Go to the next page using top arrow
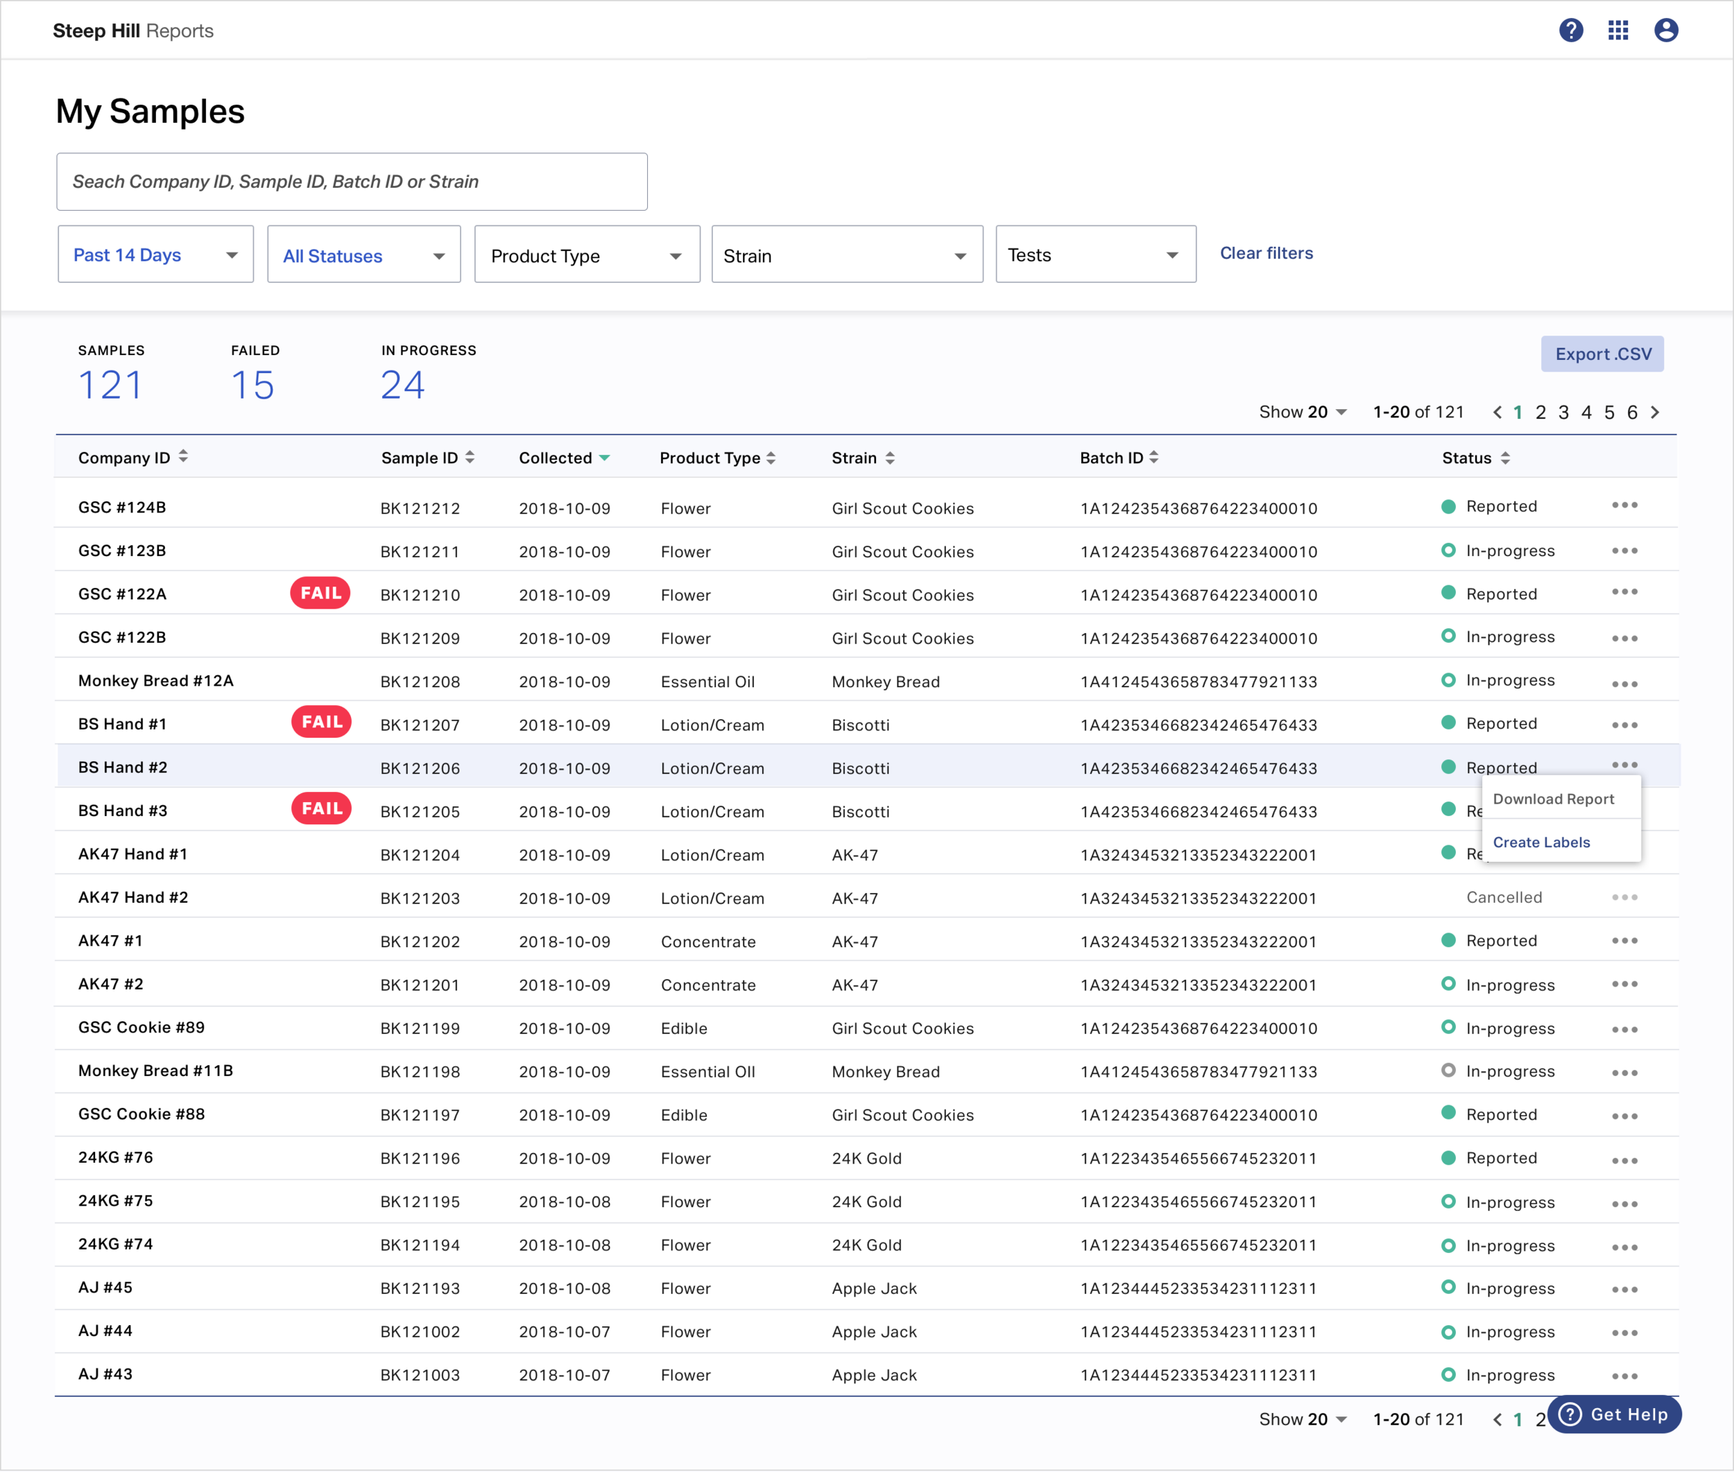Image resolution: width=1734 pixels, height=1472 pixels. click(1655, 413)
